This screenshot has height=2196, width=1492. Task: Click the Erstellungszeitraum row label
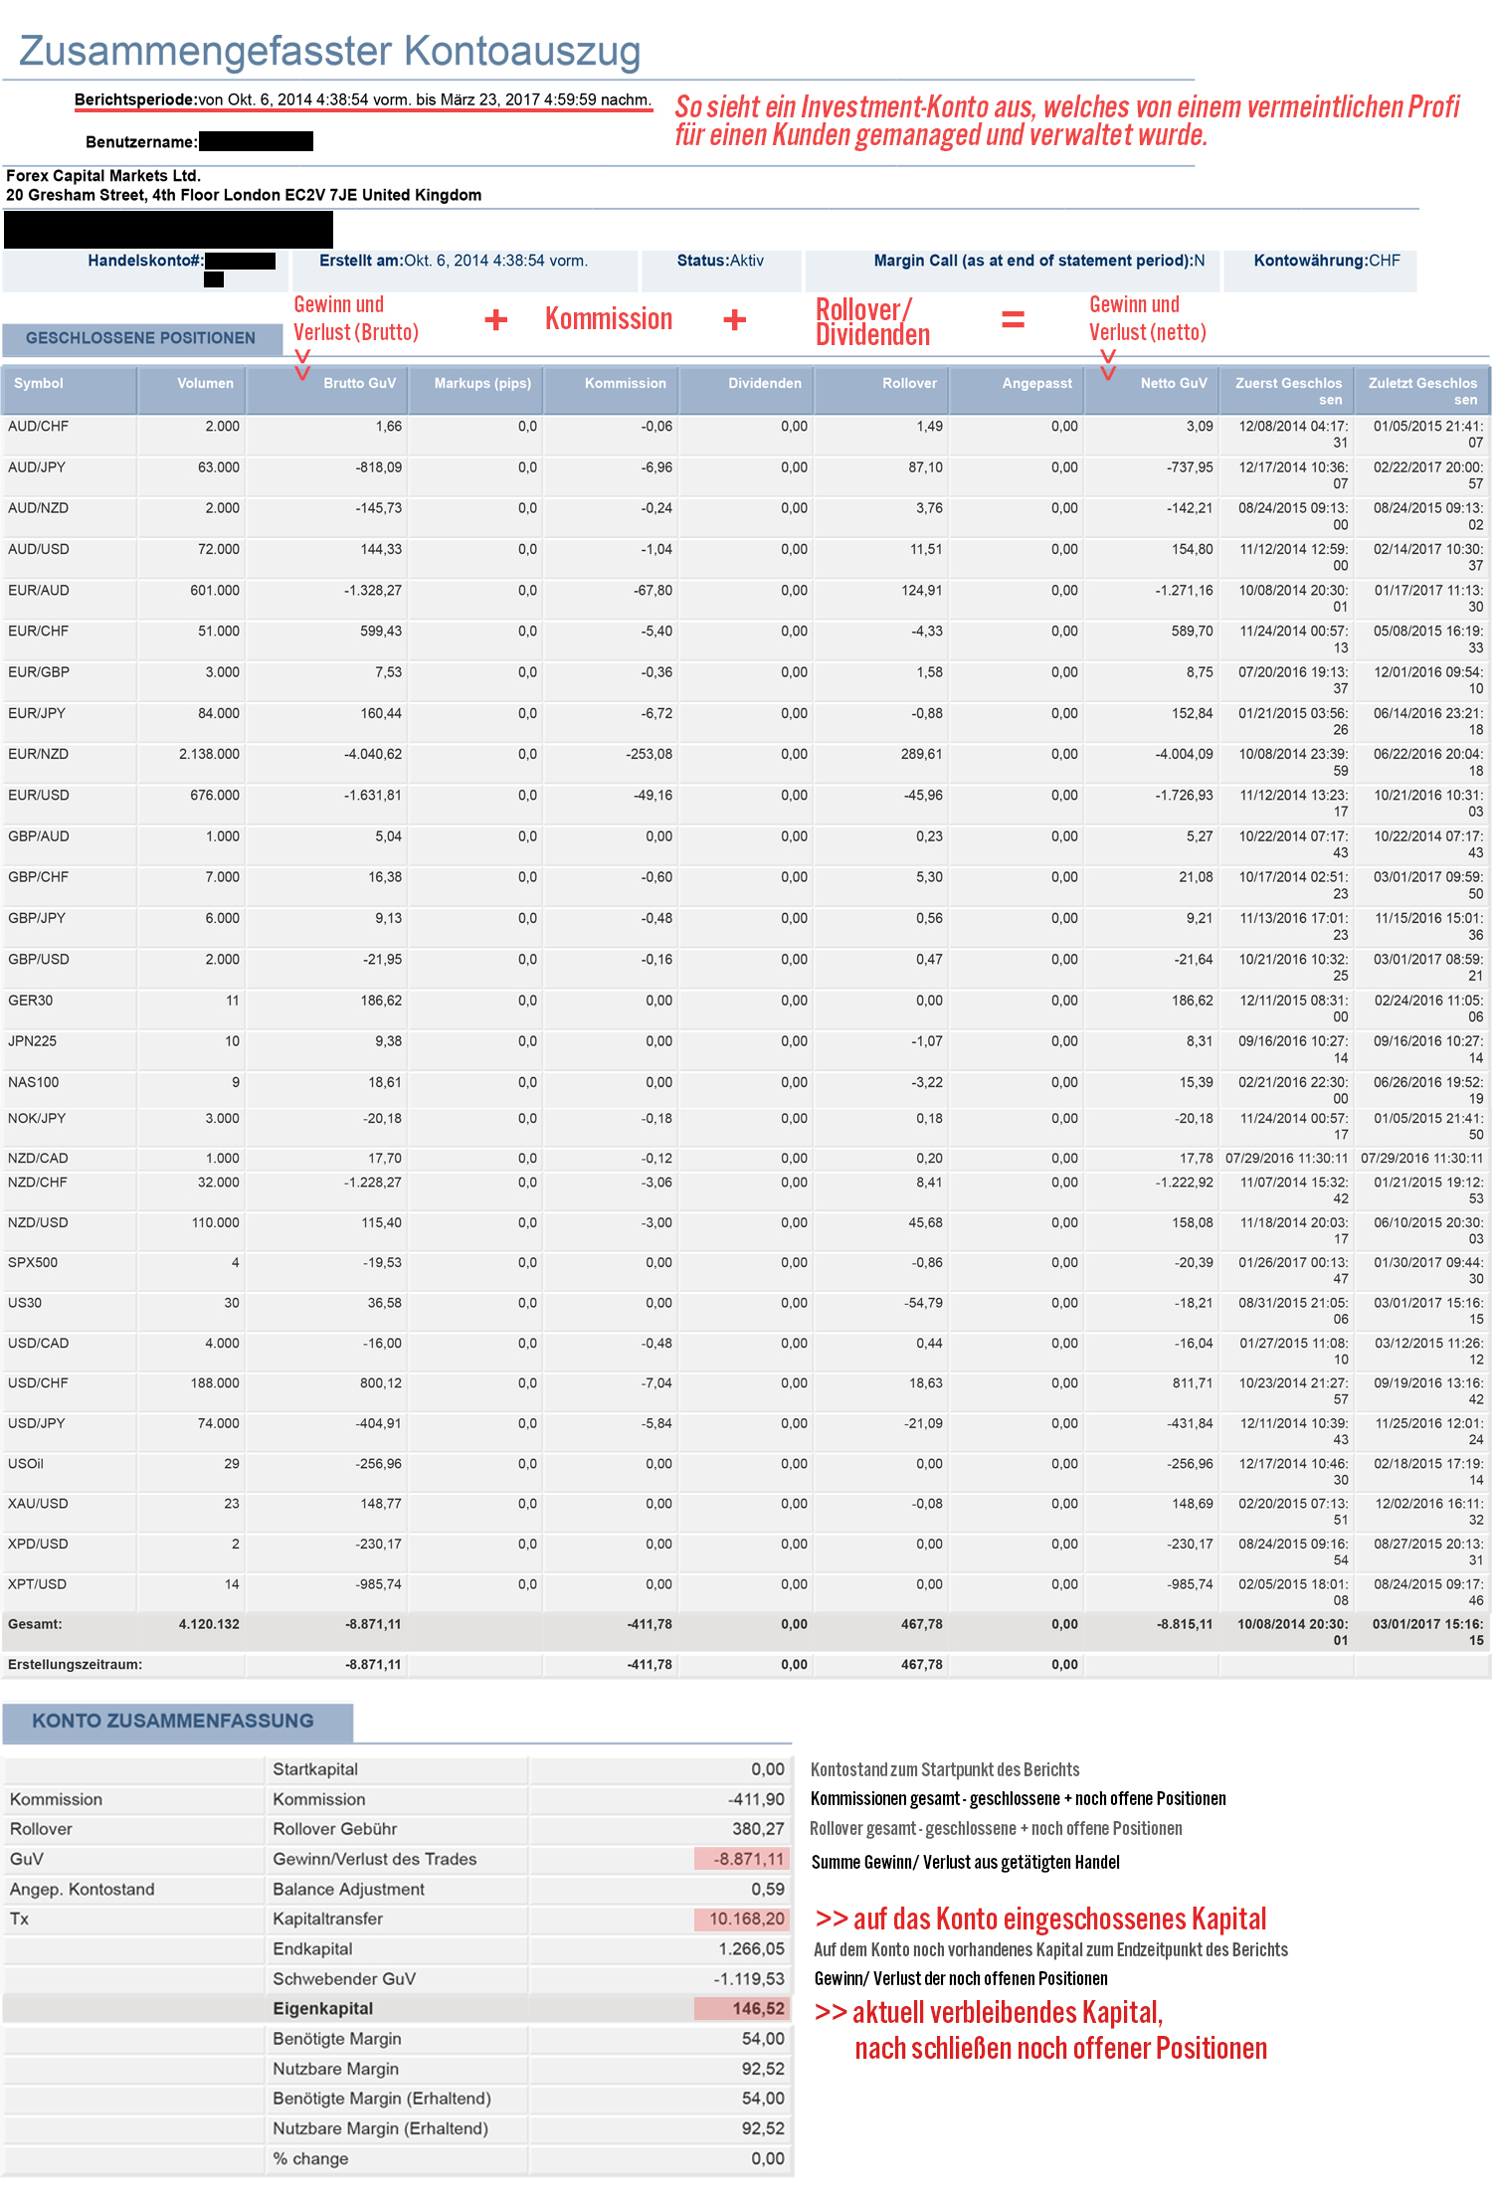coord(75,1664)
